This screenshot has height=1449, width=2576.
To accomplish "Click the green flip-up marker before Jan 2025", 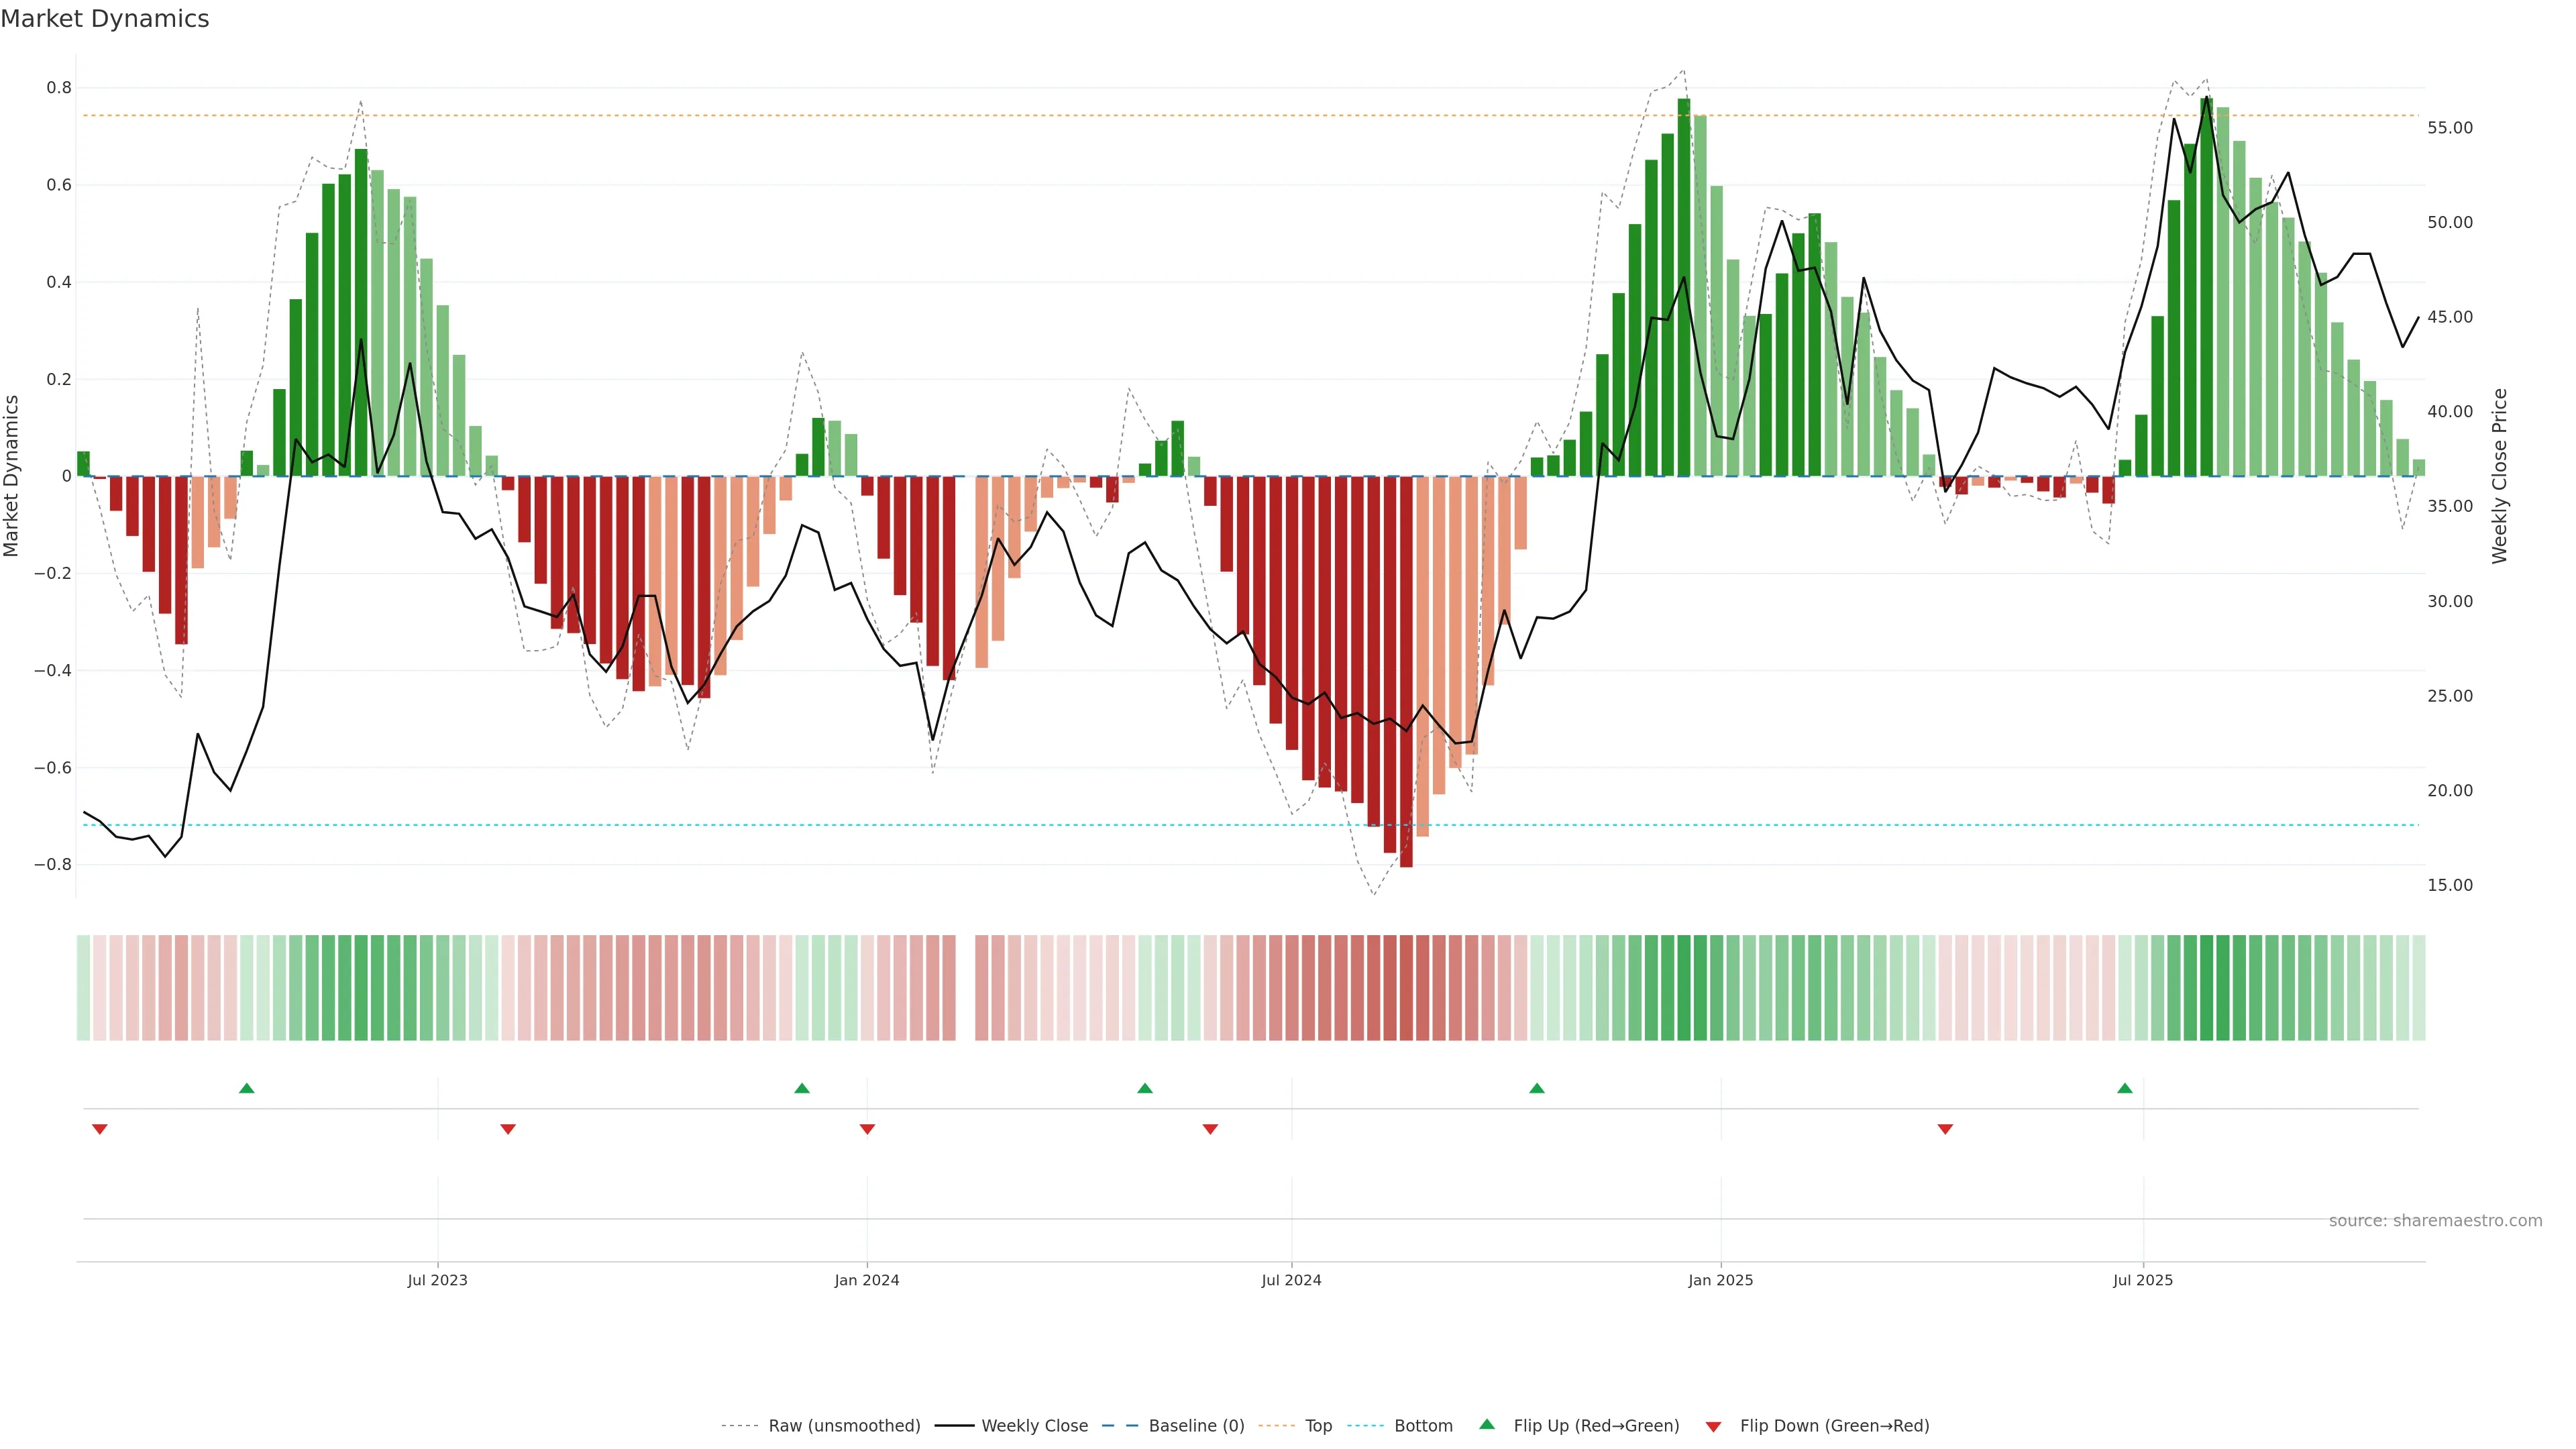I will (1537, 1088).
